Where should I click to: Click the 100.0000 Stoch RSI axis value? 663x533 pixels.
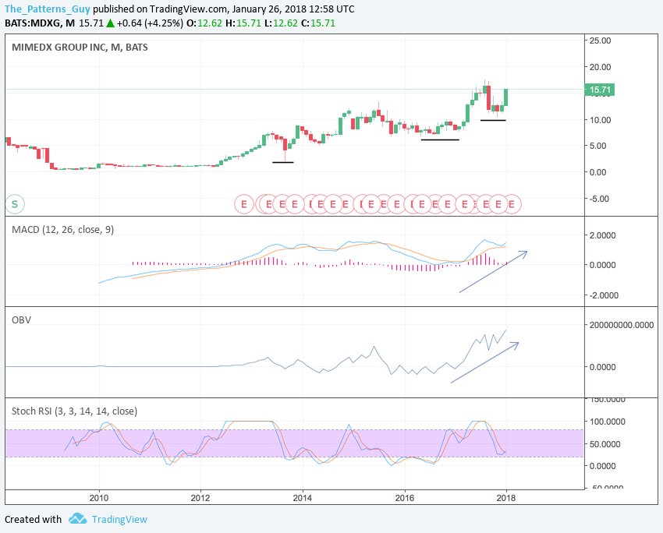point(607,422)
